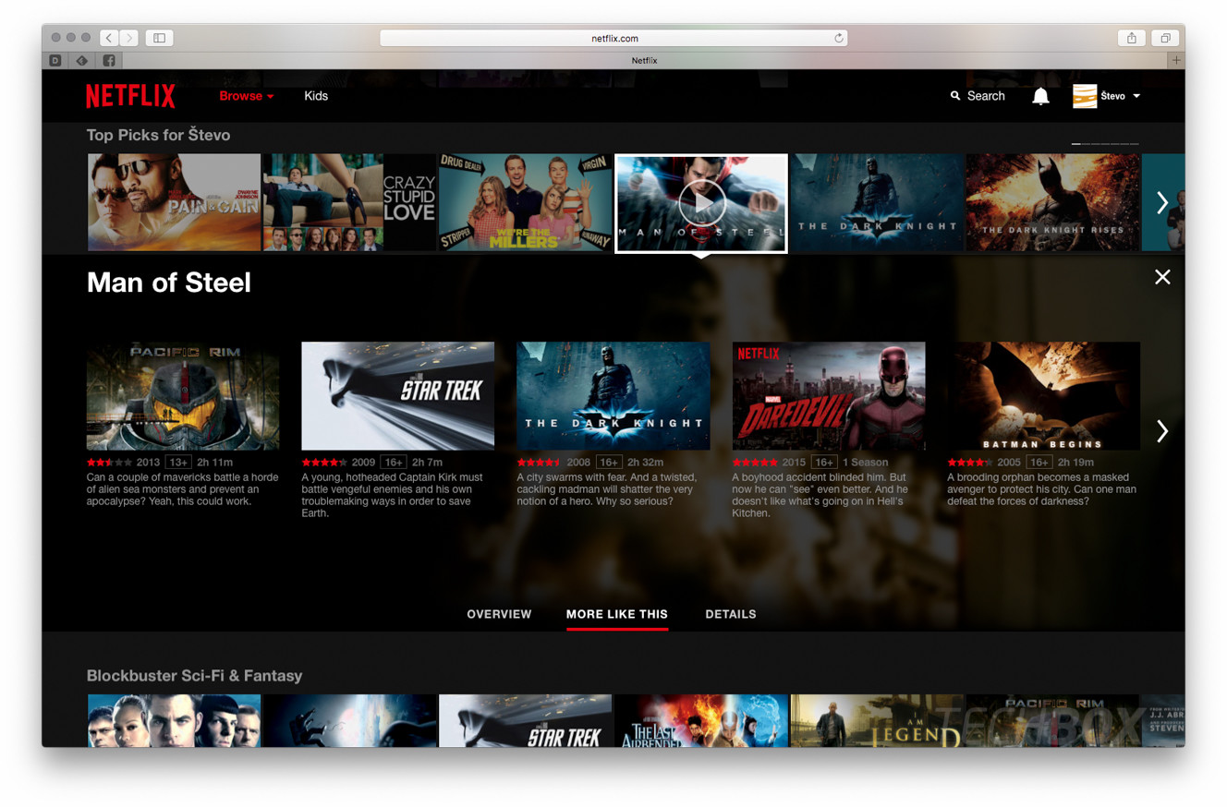Select the More Like This tab
Image resolution: width=1227 pixels, height=807 pixels.
[x=617, y=614]
